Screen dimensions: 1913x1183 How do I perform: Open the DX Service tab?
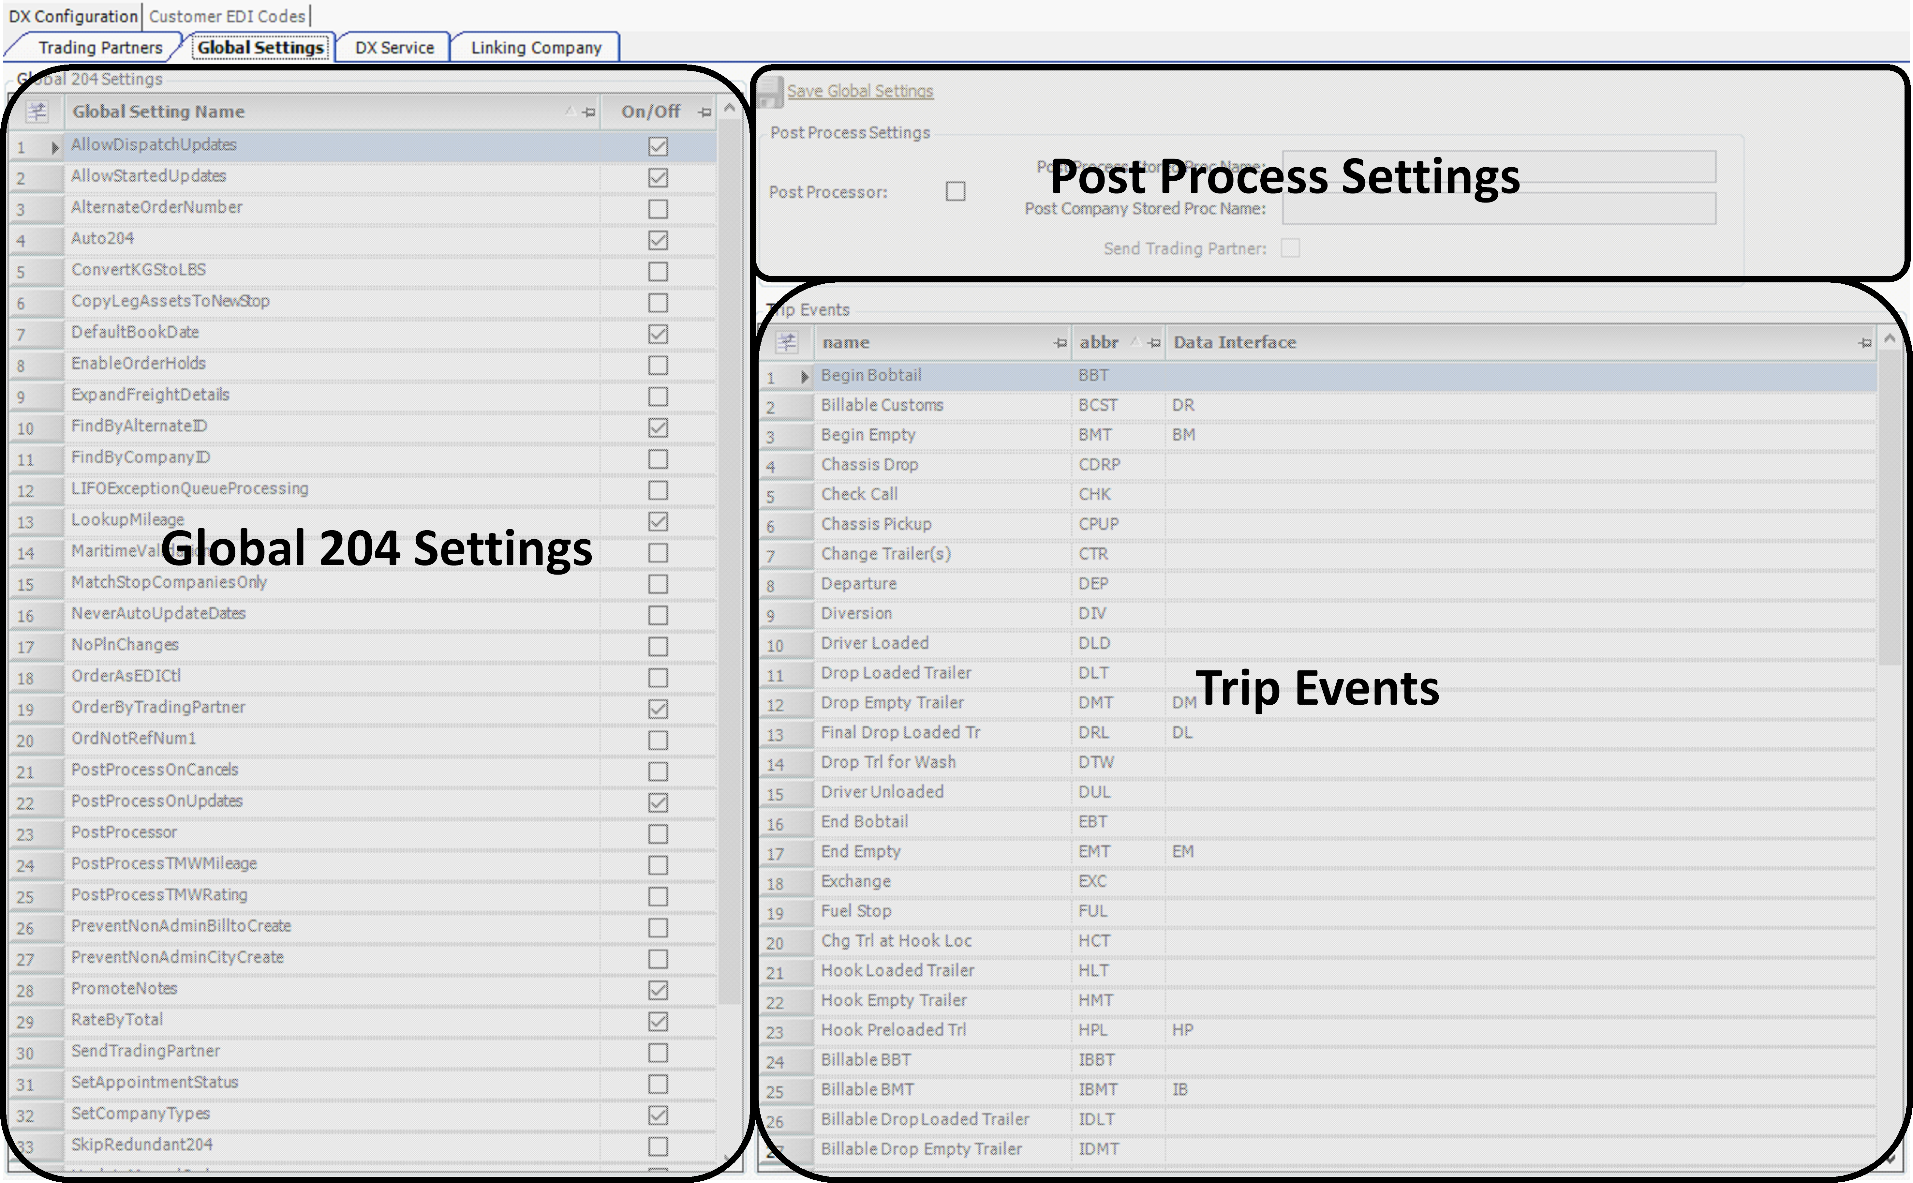[x=394, y=48]
